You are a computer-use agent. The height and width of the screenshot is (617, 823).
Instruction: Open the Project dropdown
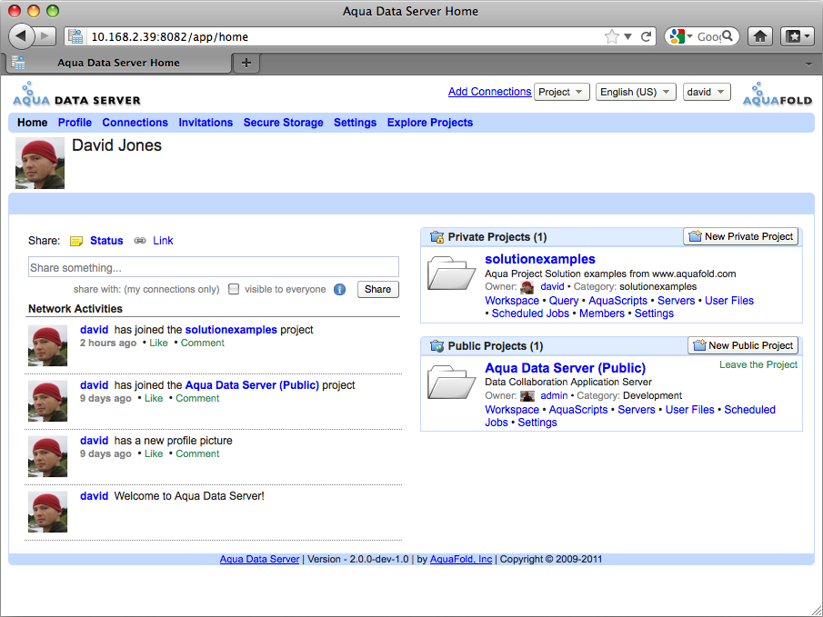pos(562,92)
